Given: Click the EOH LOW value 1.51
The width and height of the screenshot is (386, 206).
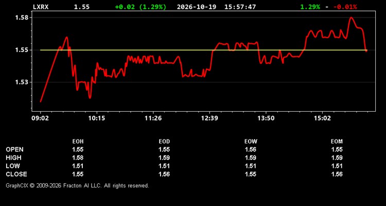Looking at the screenshot, I should tap(78, 166).
